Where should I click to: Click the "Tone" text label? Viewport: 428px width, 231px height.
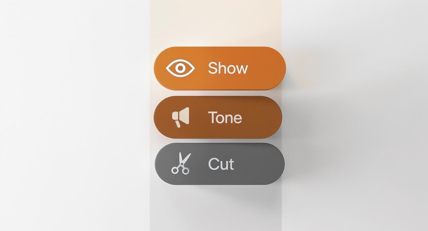click(x=225, y=117)
